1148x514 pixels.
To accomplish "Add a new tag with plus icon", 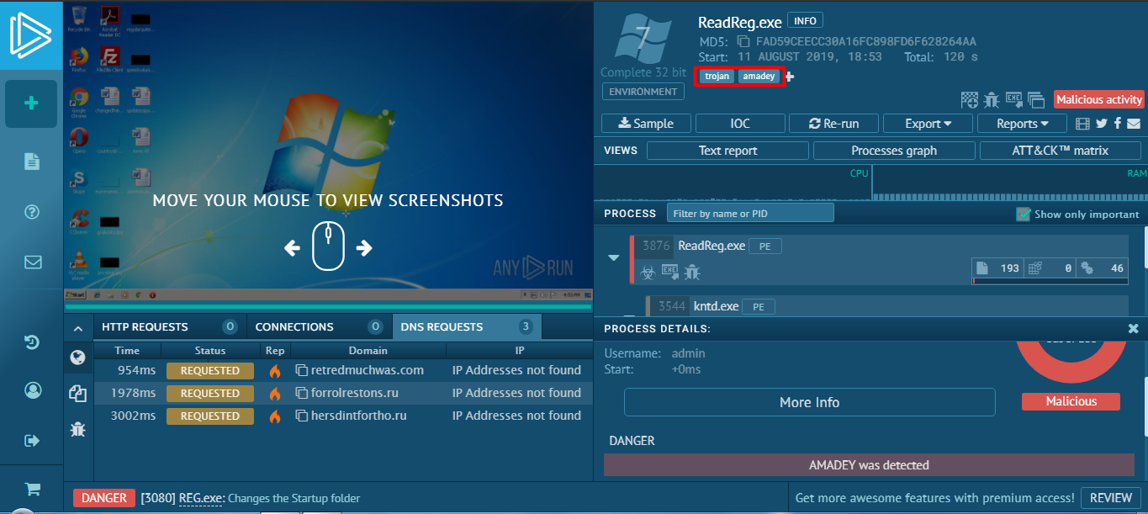I will click(789, 77).
